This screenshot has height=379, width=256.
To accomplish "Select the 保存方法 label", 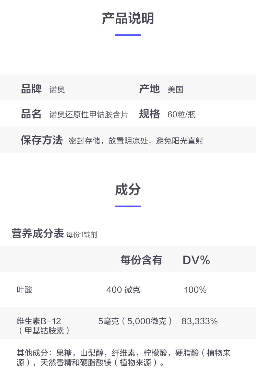I will click(42, 140).
